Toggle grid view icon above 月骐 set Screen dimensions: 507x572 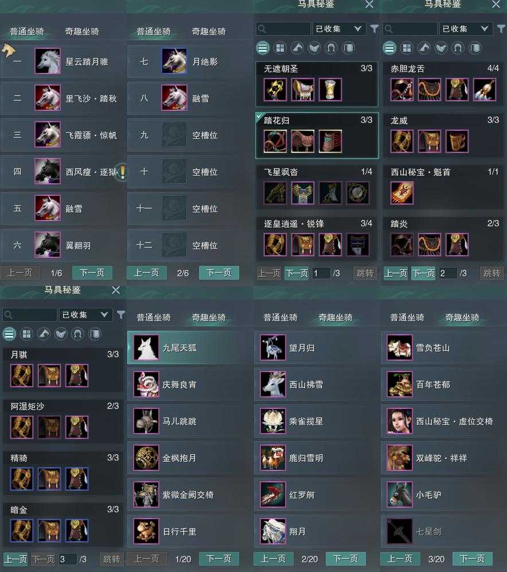pyautogui.click(x=26, y=334)
